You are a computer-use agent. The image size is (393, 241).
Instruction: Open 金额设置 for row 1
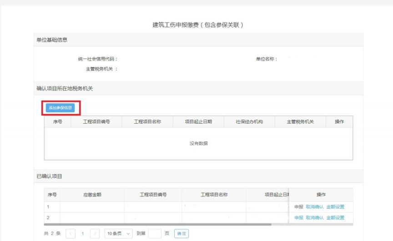[x=335, y=206]
